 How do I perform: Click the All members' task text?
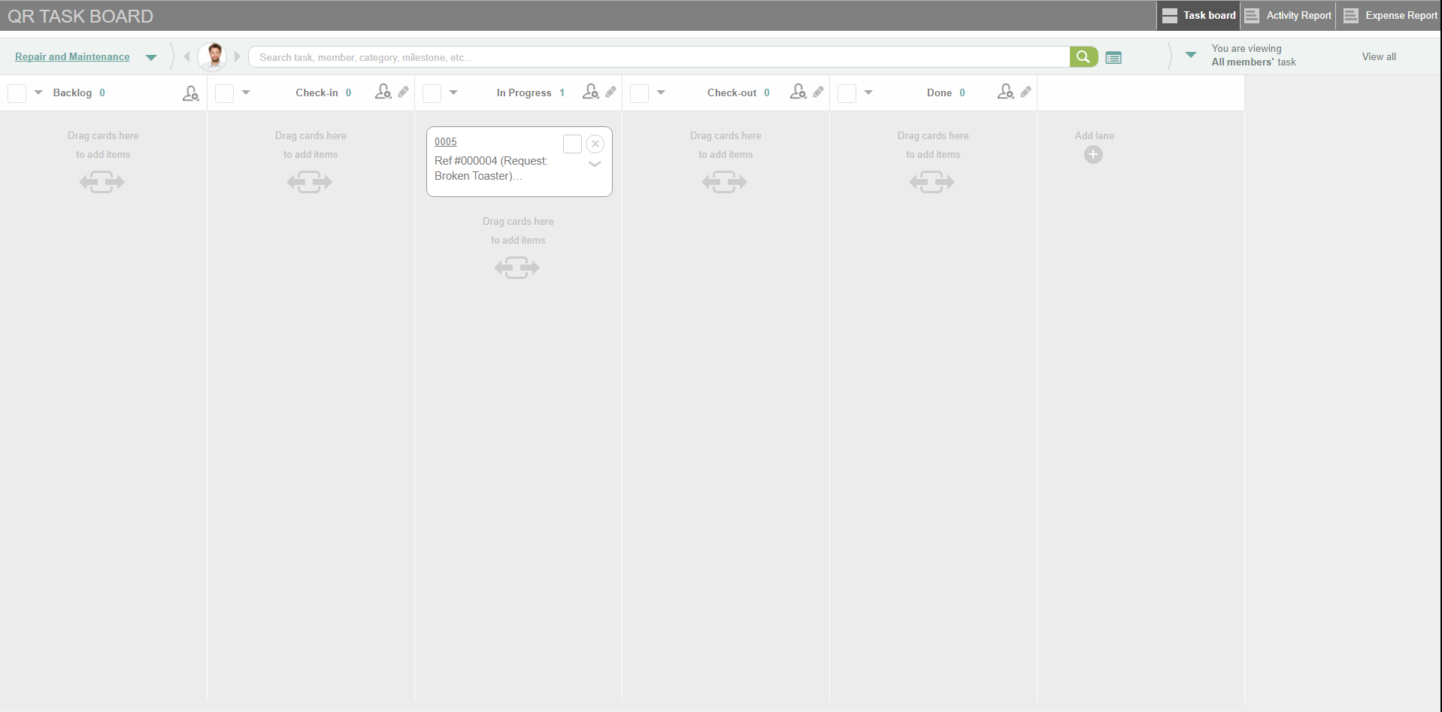click(1253, 62)
